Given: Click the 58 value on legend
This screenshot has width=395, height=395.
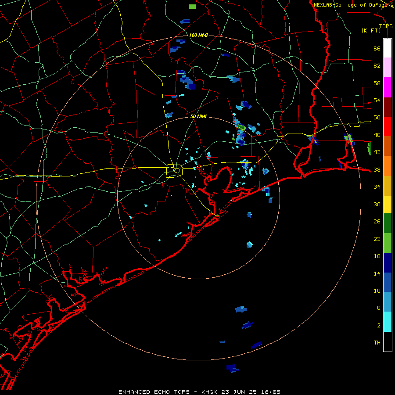Looking at the screenshot, I should tap(377, 83).
